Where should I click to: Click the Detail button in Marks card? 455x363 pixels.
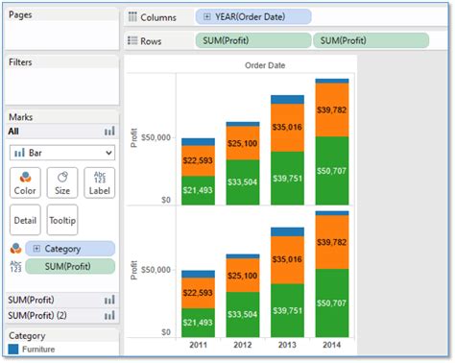(25, 220)
